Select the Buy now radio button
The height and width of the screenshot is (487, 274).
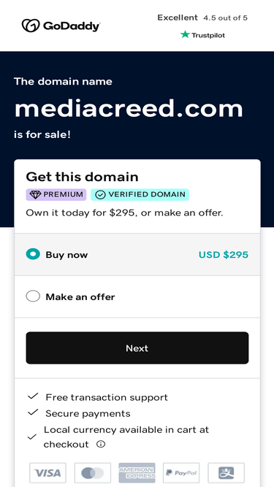click(33, 254)
